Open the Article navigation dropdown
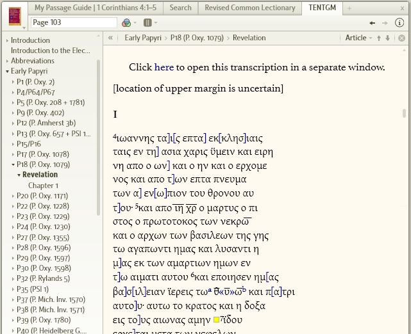411x334 pixels. click(x=358, y=38)
